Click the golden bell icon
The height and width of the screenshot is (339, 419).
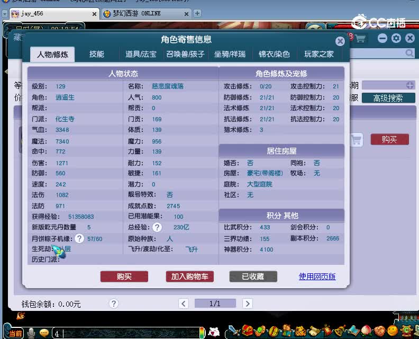click(x=340, y=331)
